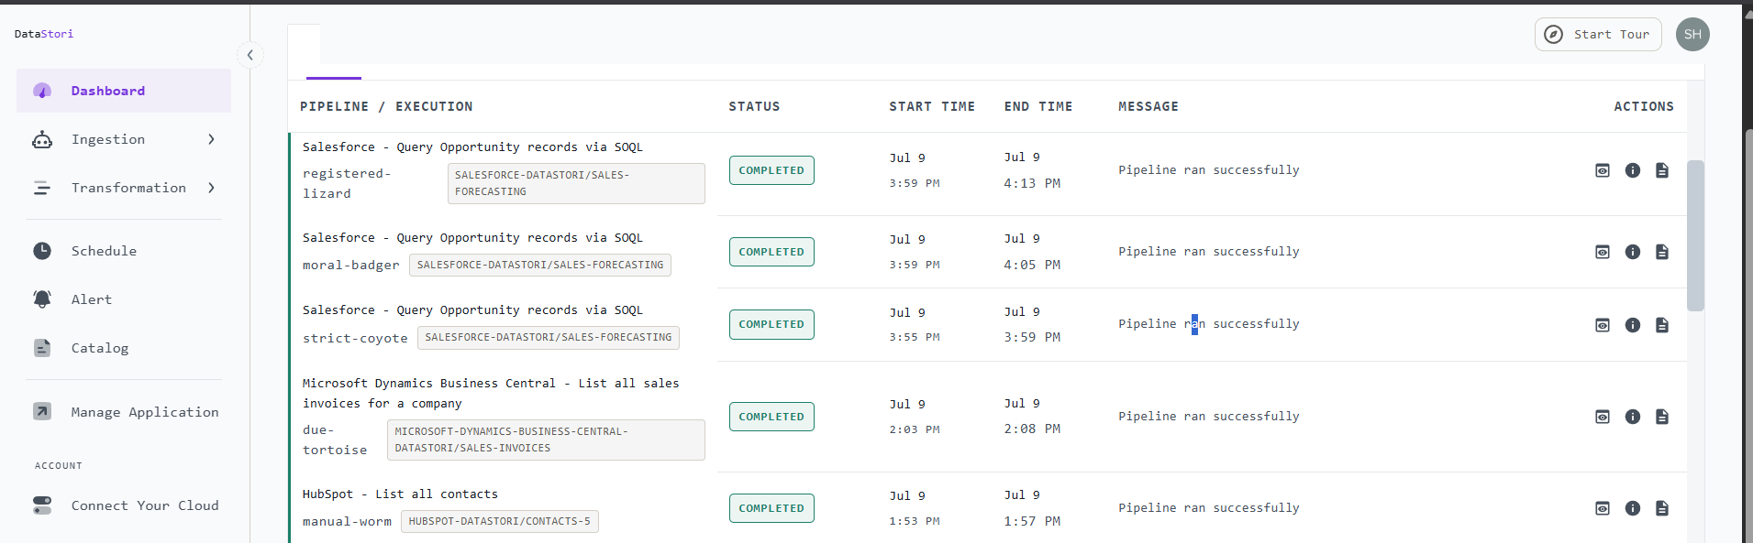Screen dimensions: 1753x543
Task: Click the END TIME column header
Action: coord(1038,107)
